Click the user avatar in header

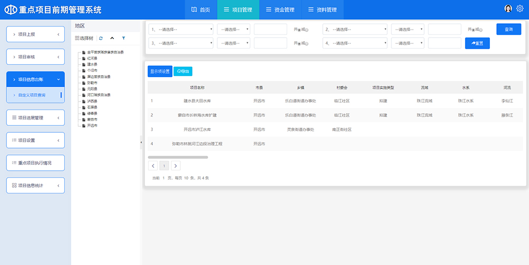click(508, 8)
